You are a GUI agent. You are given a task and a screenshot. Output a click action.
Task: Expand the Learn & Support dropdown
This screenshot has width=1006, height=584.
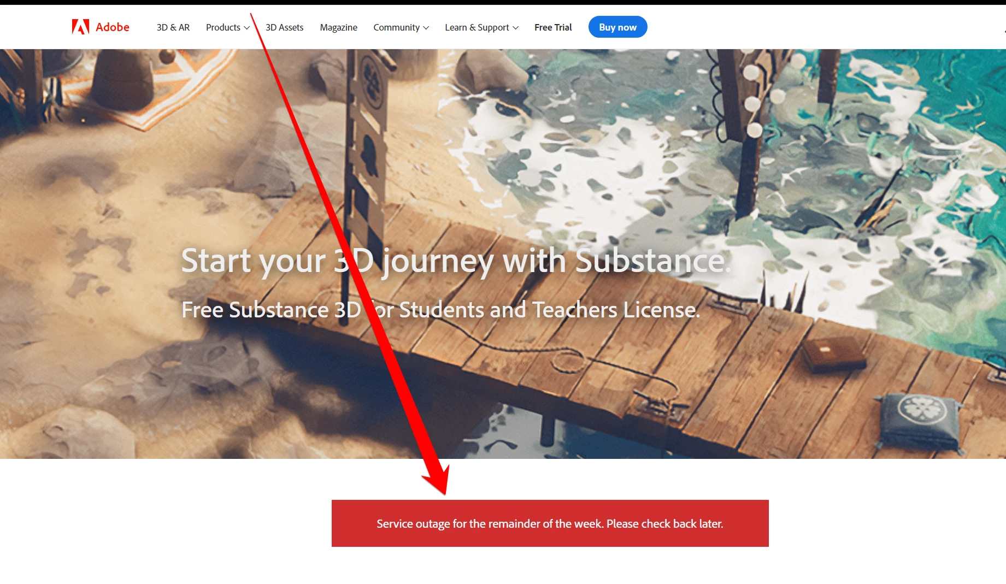tap(481, 27)
